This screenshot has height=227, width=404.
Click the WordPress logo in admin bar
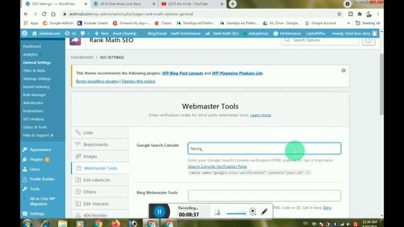25,33
